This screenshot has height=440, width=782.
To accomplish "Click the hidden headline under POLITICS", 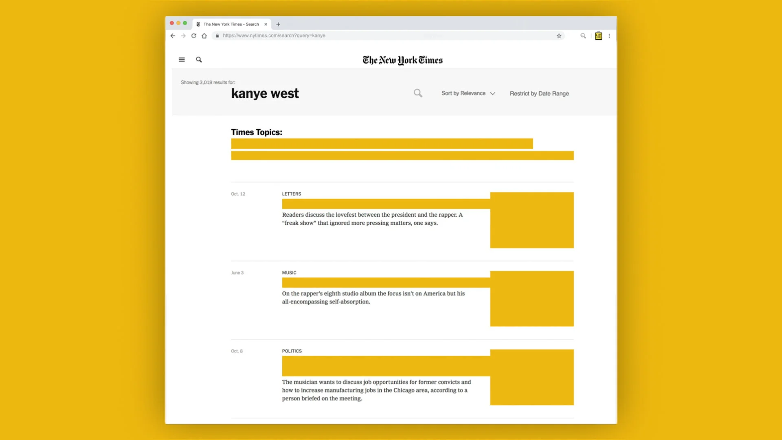I will 386,366.
